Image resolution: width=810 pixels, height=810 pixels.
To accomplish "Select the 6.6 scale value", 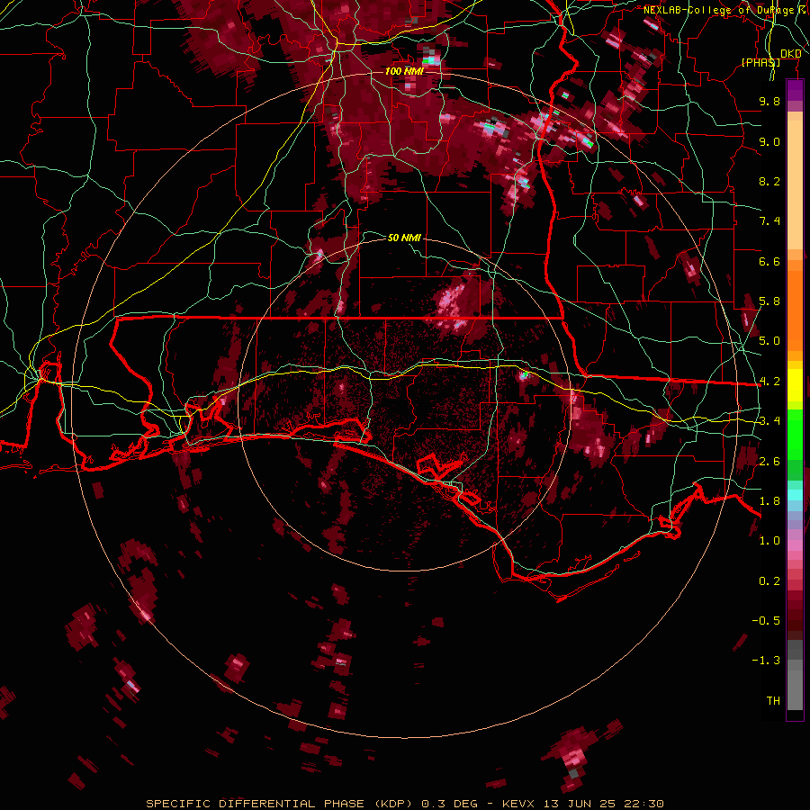I will tap(769, 261).
